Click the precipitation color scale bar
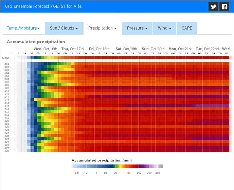 click(x=117, y=166)
